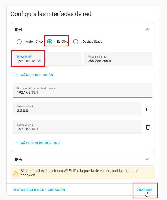Click Restablecer configuración
The height and width of the screenshot is (200, 167).
39,190
